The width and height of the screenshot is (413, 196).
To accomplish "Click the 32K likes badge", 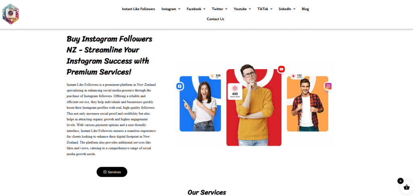I will click(x=216, y=76).
